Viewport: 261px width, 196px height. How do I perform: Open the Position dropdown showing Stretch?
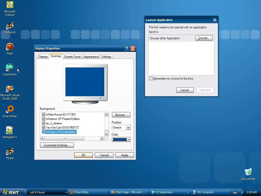coord(121,128)
